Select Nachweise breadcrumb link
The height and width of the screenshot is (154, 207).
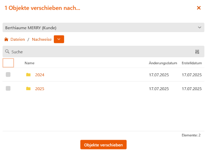pyautogui.click(x=42, y=40)
